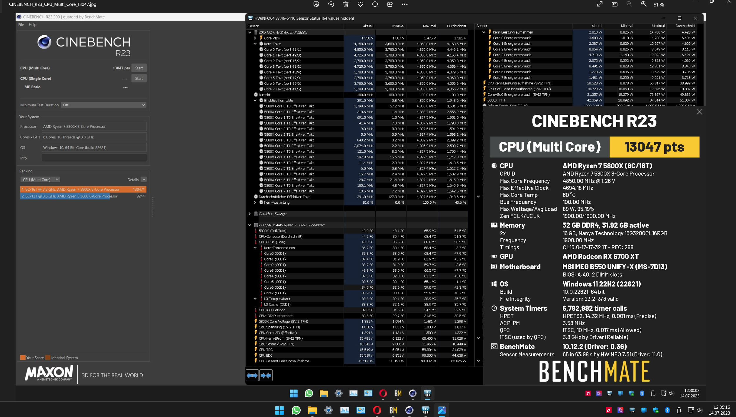Expand the Speicher-Timings tree node

(x=250, y=214)
